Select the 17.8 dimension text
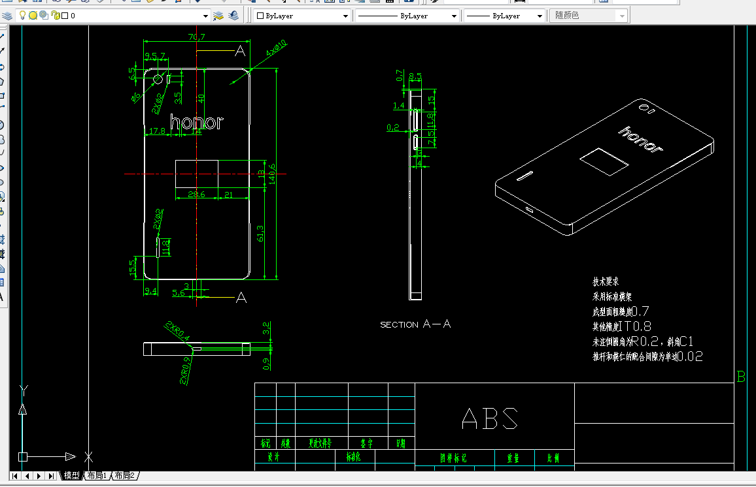This screenshot has width=756, height=487. [157, 131]
